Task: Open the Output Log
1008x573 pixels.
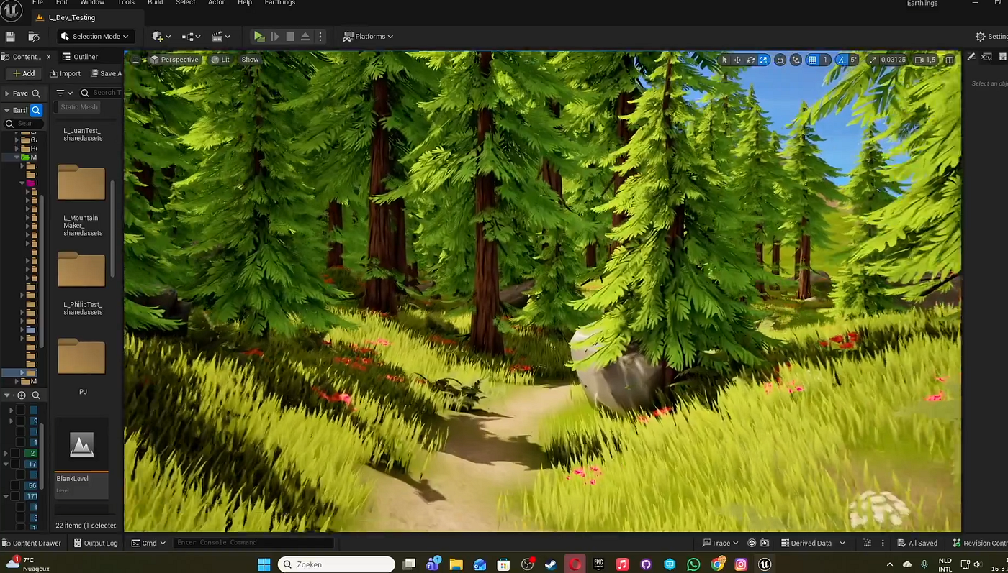Action: 94,543
